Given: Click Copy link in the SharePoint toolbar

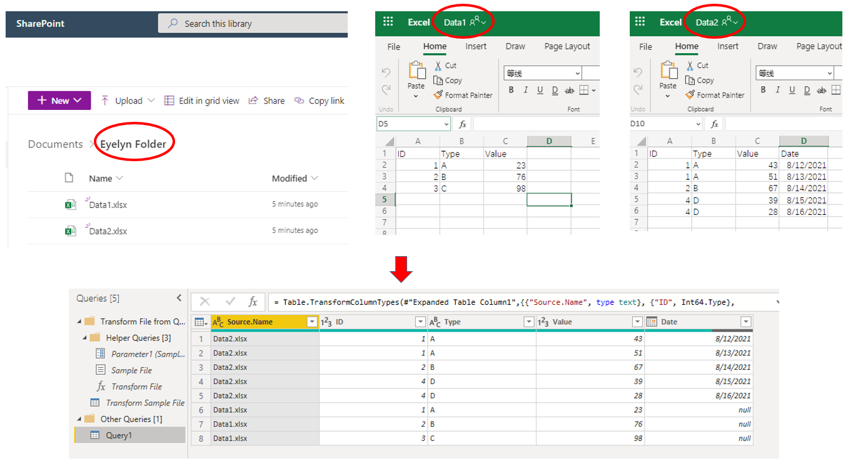Looking at the screenshot, I should [320, 101].
